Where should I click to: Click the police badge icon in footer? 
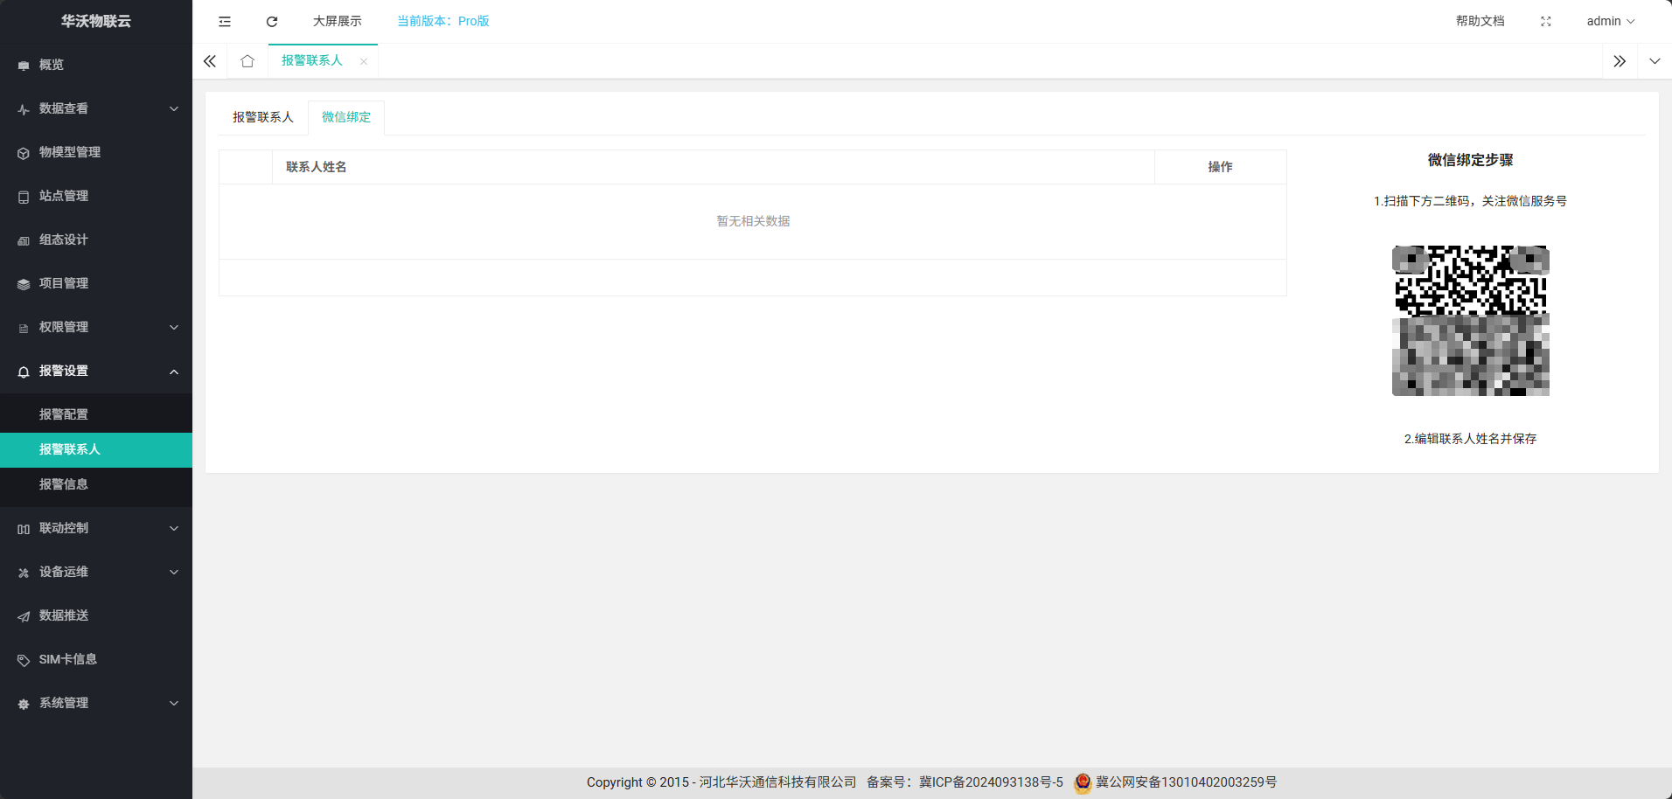(1083, 782)
